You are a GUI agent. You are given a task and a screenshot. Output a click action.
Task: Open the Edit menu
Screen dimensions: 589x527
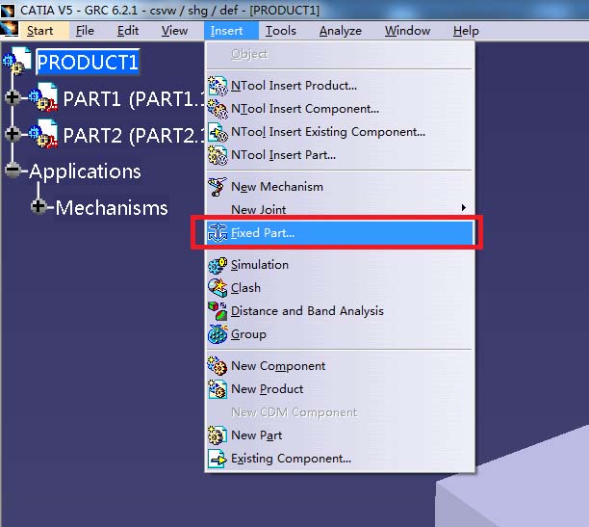click(128, 31)
